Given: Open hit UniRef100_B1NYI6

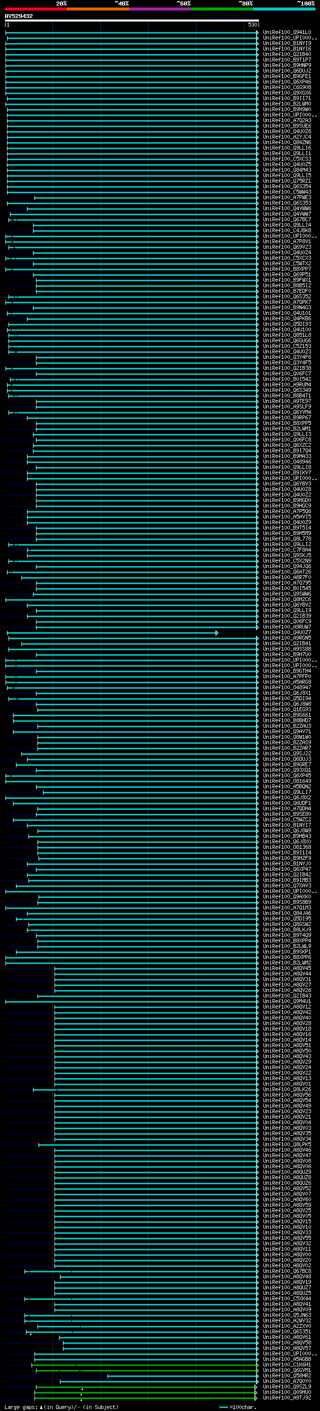Looking at the screenshot, I should coord(287,49).
